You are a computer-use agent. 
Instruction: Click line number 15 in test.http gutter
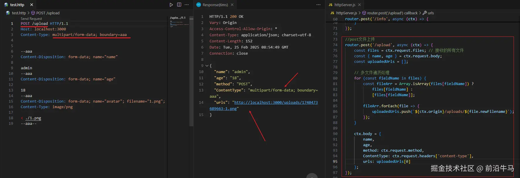pyautogui.click(x=11, y=101)
